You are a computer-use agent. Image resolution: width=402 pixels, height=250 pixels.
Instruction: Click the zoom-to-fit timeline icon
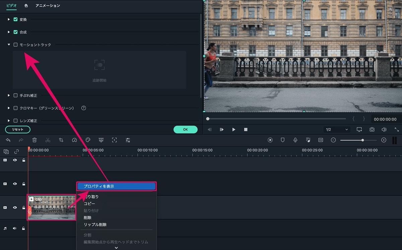click(x=321, y=140)
